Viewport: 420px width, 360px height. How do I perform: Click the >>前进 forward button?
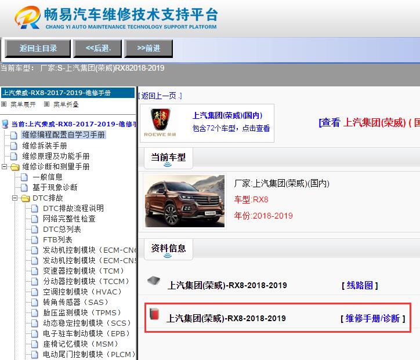[149, 49]
